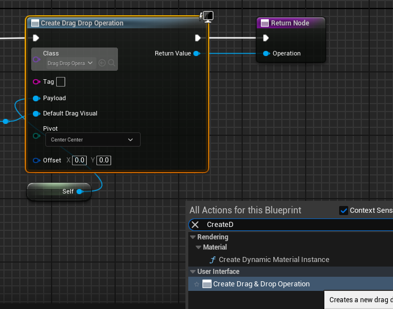393x309 pixels.
Task: Click the Return Value output pin
Action: (x=197, y=53)
